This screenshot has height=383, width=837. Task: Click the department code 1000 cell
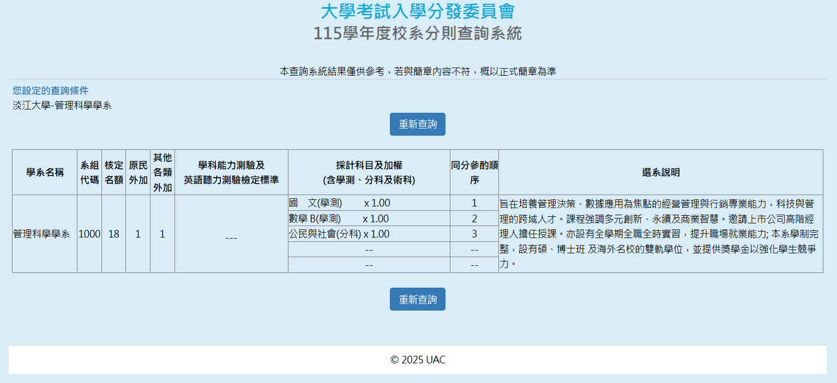(89, 234)
